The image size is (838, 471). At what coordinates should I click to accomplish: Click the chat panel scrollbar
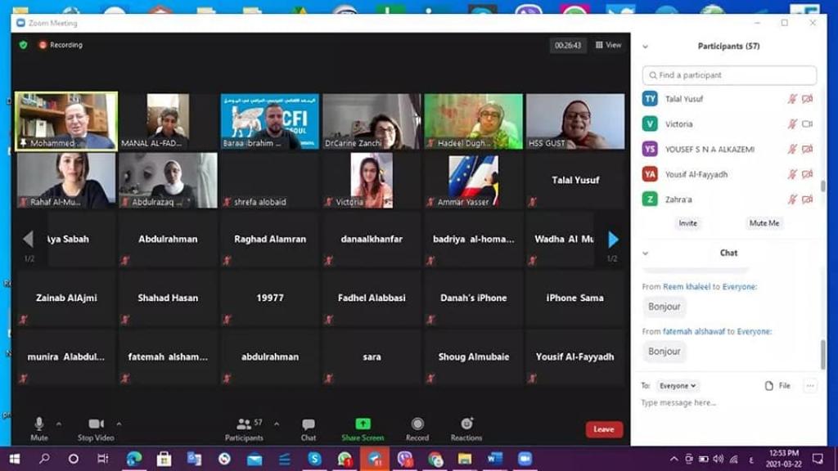(822, 352)
